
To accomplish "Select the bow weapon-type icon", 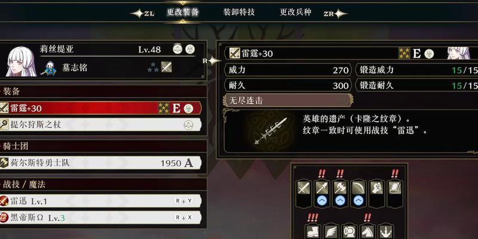I will [358, 188].
